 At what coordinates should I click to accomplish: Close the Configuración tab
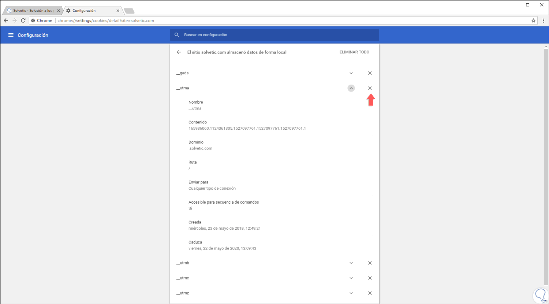pyautogui.click(x=118, y=11)
